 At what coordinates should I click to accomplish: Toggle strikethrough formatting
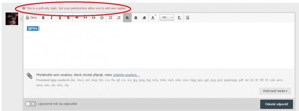[68, 18]
